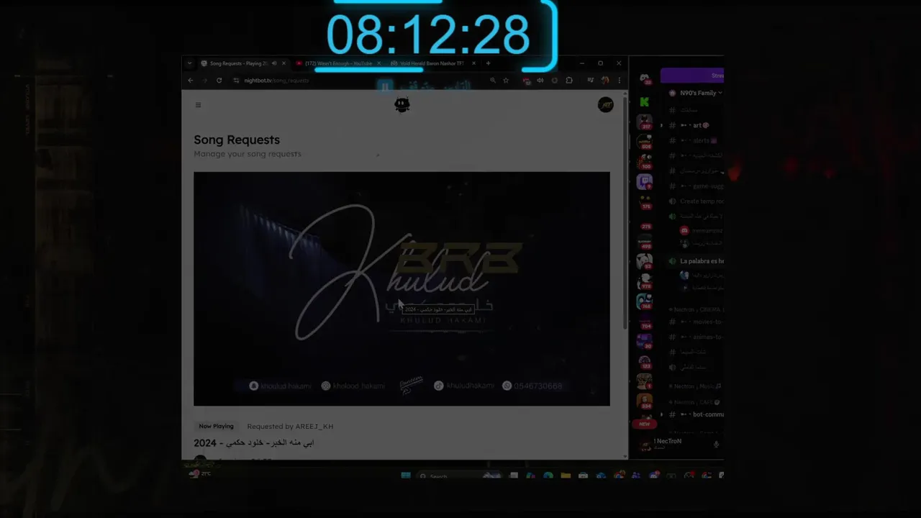Join the La palabra es voice channel

click(696, 261)
